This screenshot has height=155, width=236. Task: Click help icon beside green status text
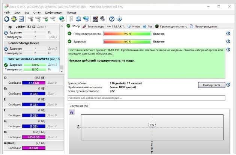(228, 50)
